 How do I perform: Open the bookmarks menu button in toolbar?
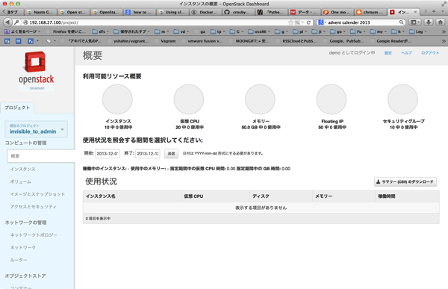tap(415, 22)
